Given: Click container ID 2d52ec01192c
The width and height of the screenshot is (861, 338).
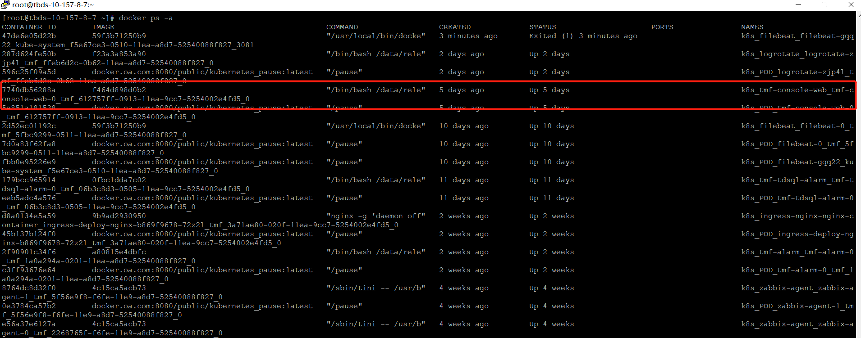Looking at the screenshot, I should click(x=29, y=126).
